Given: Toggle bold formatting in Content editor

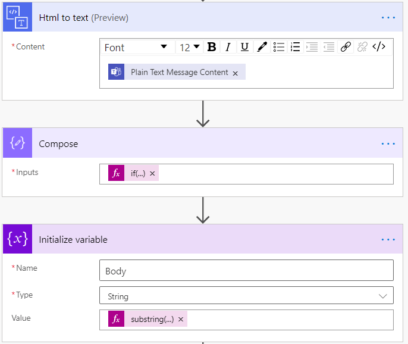Looking at the screenshot, I should coord(211,48).
